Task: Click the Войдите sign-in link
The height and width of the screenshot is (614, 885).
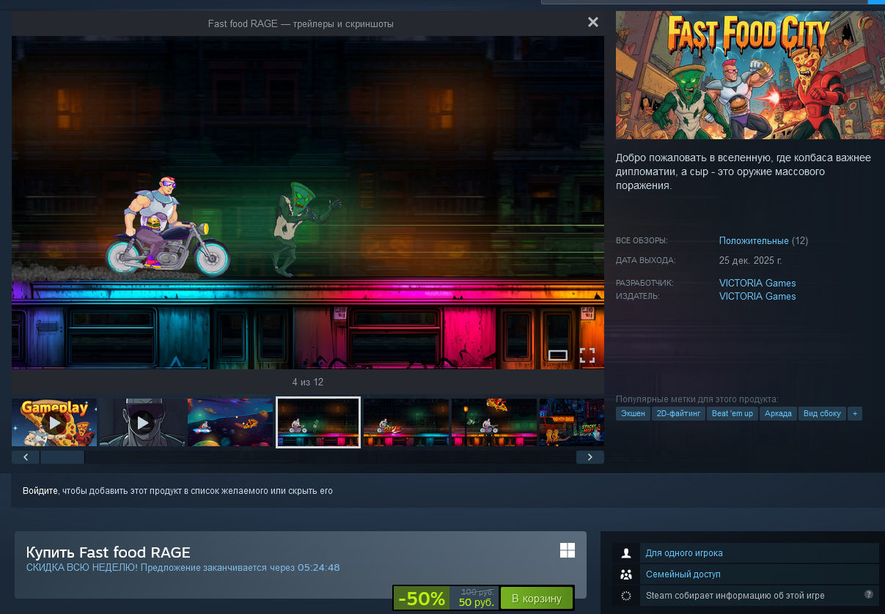Action: [x=40, y=491]
